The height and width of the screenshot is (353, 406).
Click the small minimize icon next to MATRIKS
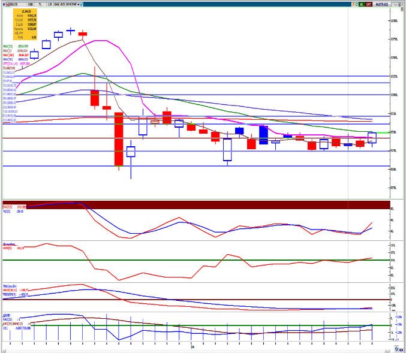tap(393, 4)
